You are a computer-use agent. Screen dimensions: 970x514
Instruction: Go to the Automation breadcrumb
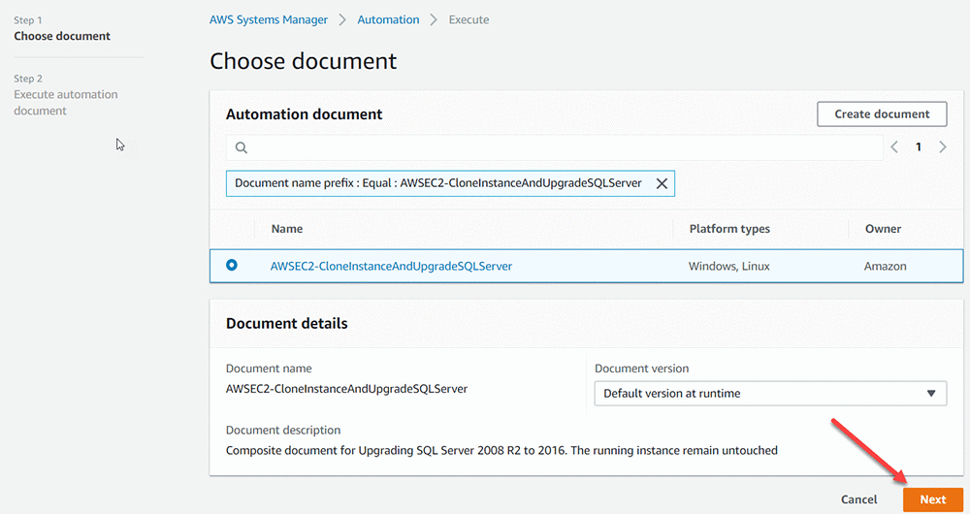point(388,19)
